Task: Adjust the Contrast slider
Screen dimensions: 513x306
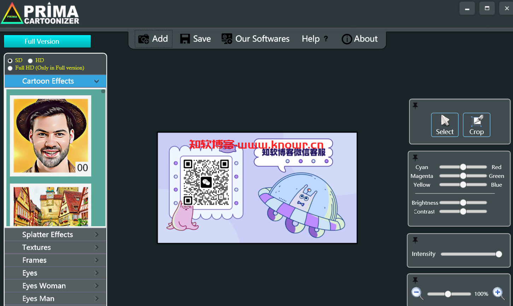Action: (x=463, y=211)
